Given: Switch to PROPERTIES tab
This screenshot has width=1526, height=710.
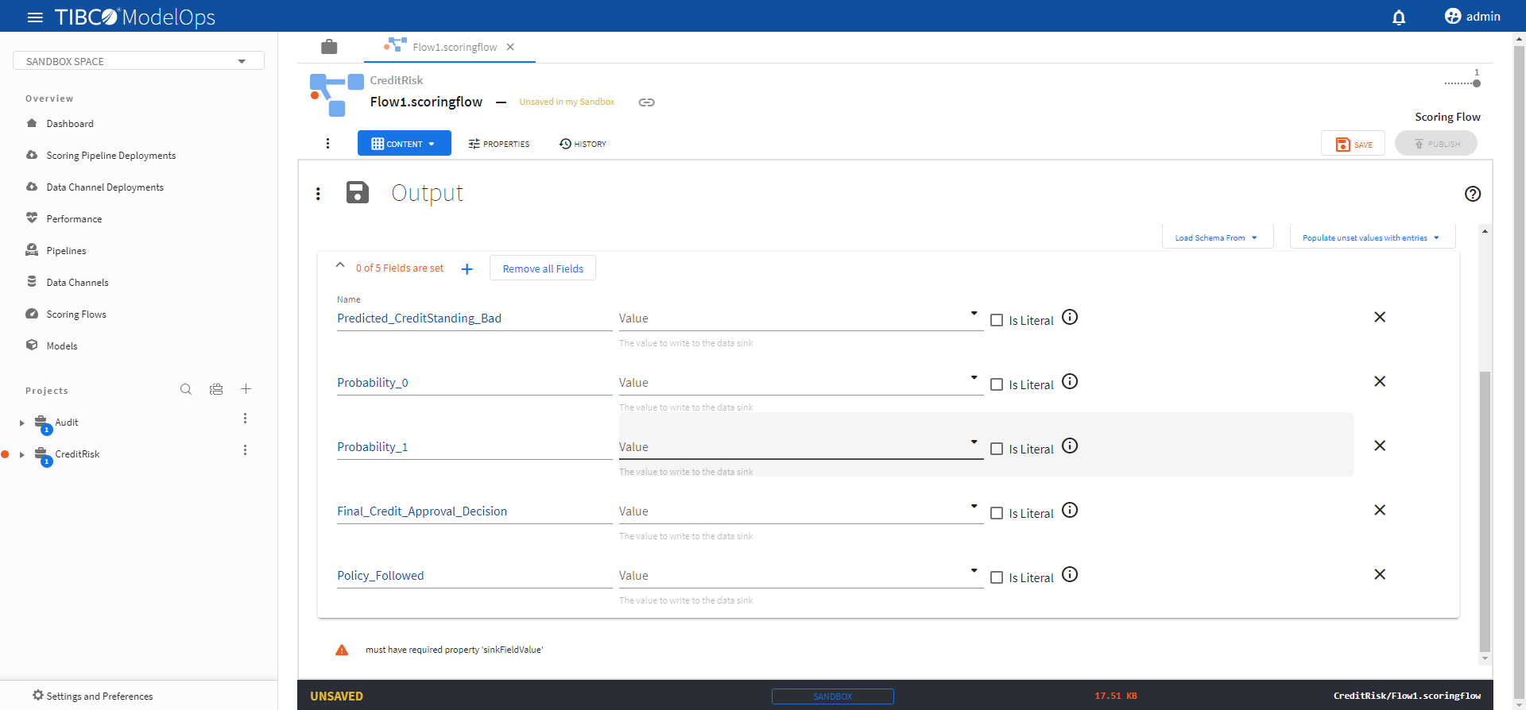Looking at the screenshot, I should (x=499, y=144).
